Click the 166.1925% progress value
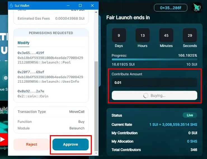 pyautogui.click(x=188, y=55)
